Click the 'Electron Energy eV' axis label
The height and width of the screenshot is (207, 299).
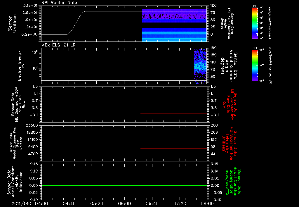point(21,66)
